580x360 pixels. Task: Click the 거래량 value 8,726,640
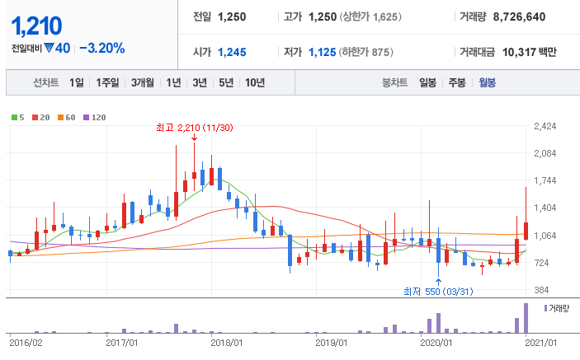519,17
